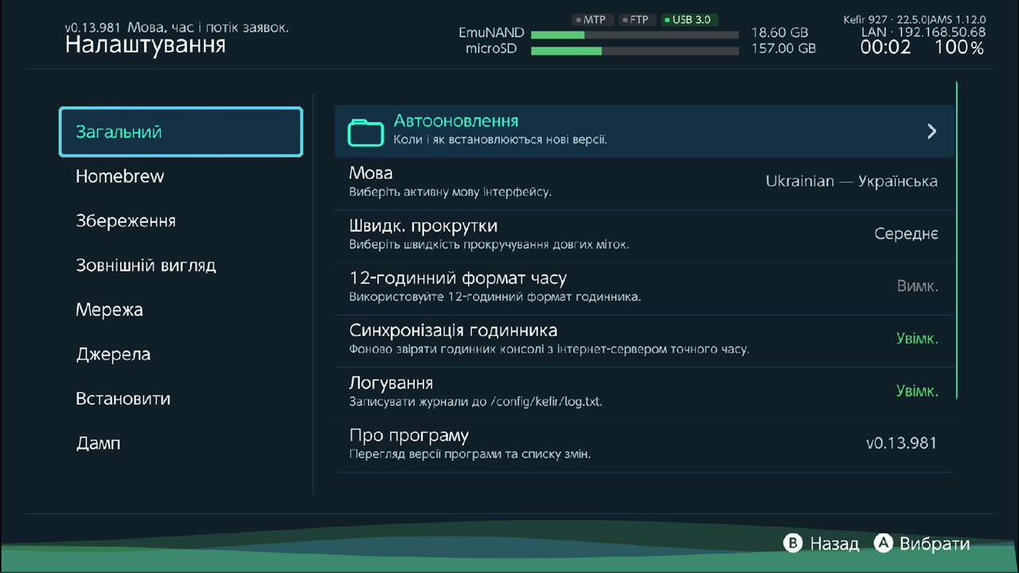Click the microSD storage usage bar
This screenshot has height=573, width=1019.
pos(634,51)
